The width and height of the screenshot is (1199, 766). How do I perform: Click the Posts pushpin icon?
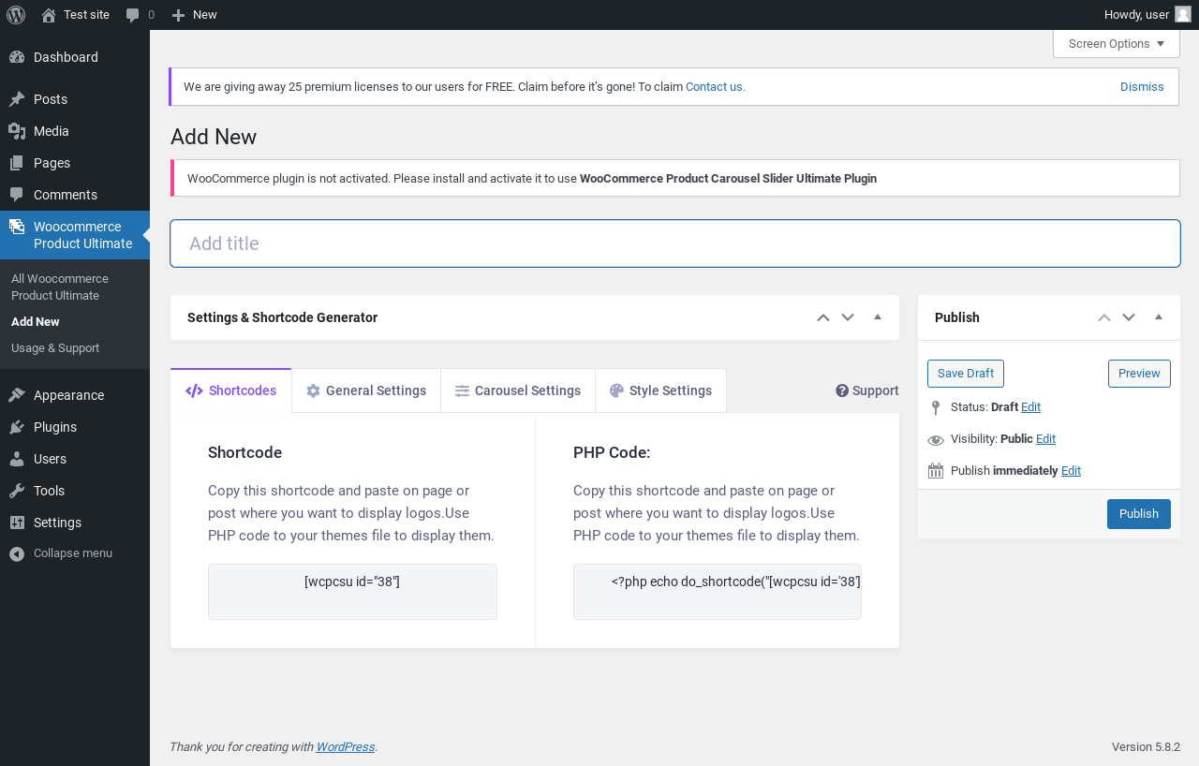17,99
